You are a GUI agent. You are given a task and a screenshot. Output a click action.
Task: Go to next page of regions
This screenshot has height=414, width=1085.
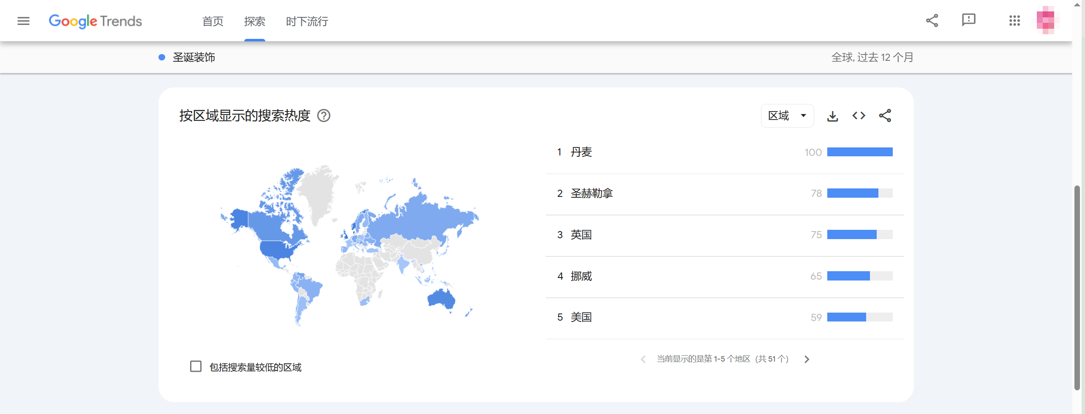coord(807,359)
